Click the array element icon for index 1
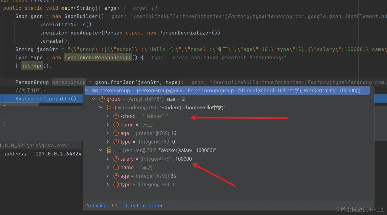The width and height of the screenshot is (387, 215). pyautogui.click(x=109, y=150)
